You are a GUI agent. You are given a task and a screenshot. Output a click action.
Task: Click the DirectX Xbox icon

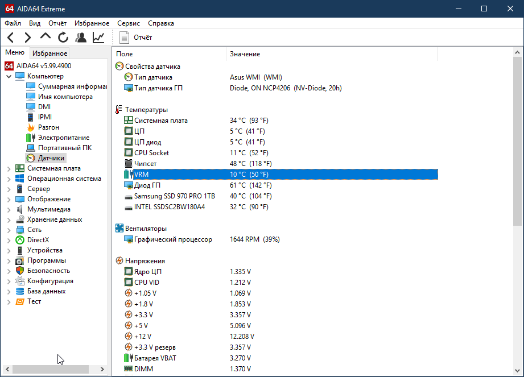point(20,240)
